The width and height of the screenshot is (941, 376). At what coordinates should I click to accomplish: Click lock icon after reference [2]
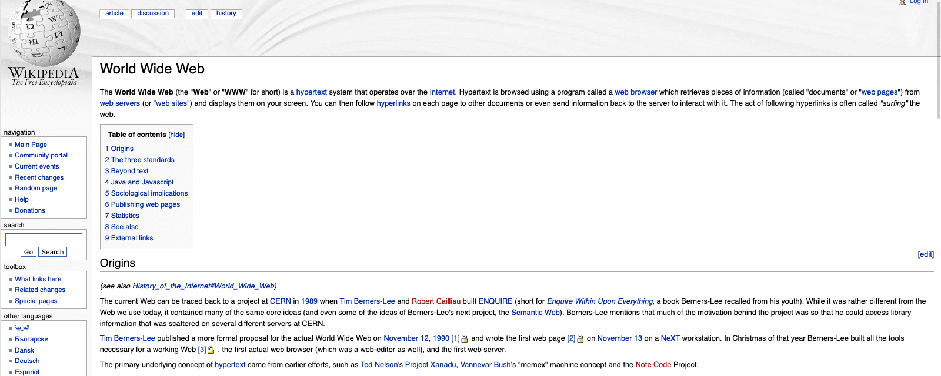point(580,339)
